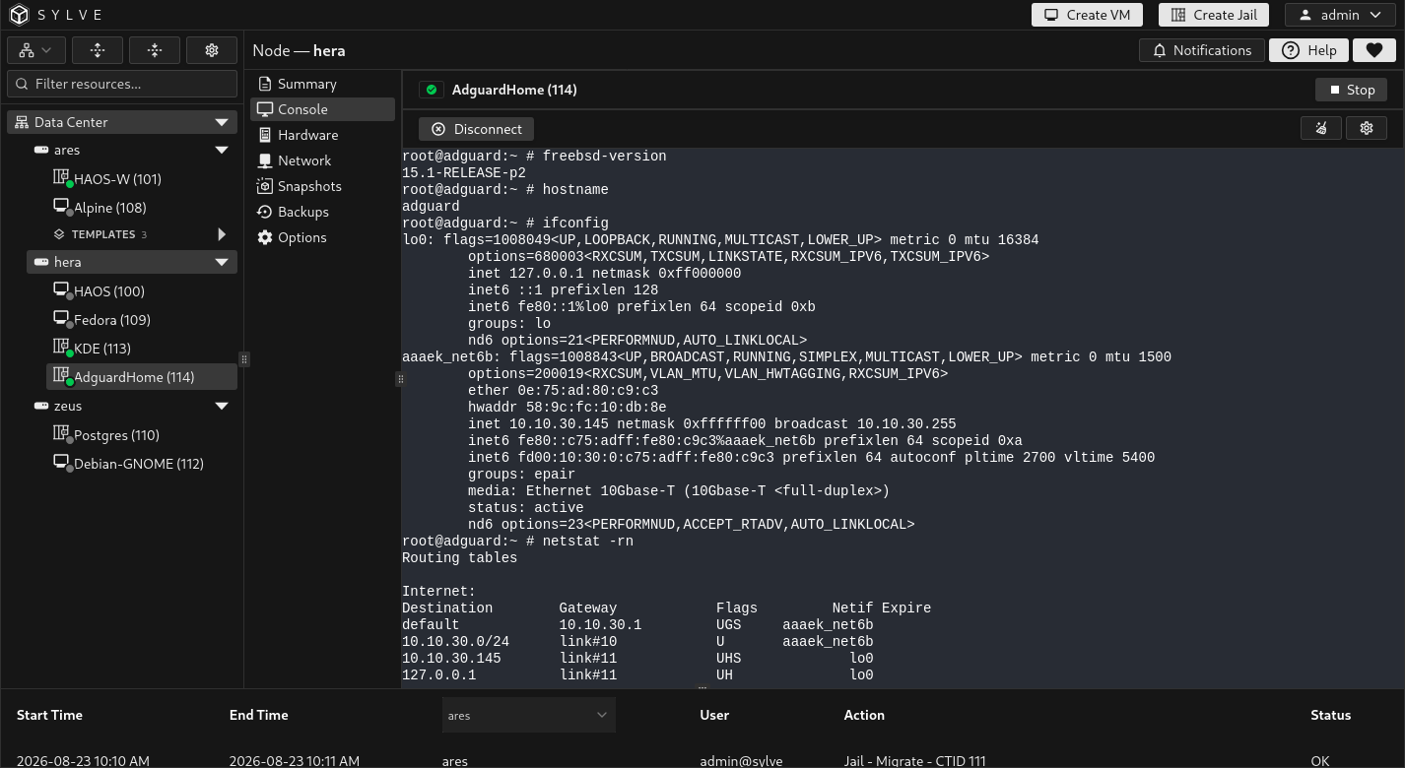
Task: Click the sidebar resize handle
Action: click(x=244, y=359)
